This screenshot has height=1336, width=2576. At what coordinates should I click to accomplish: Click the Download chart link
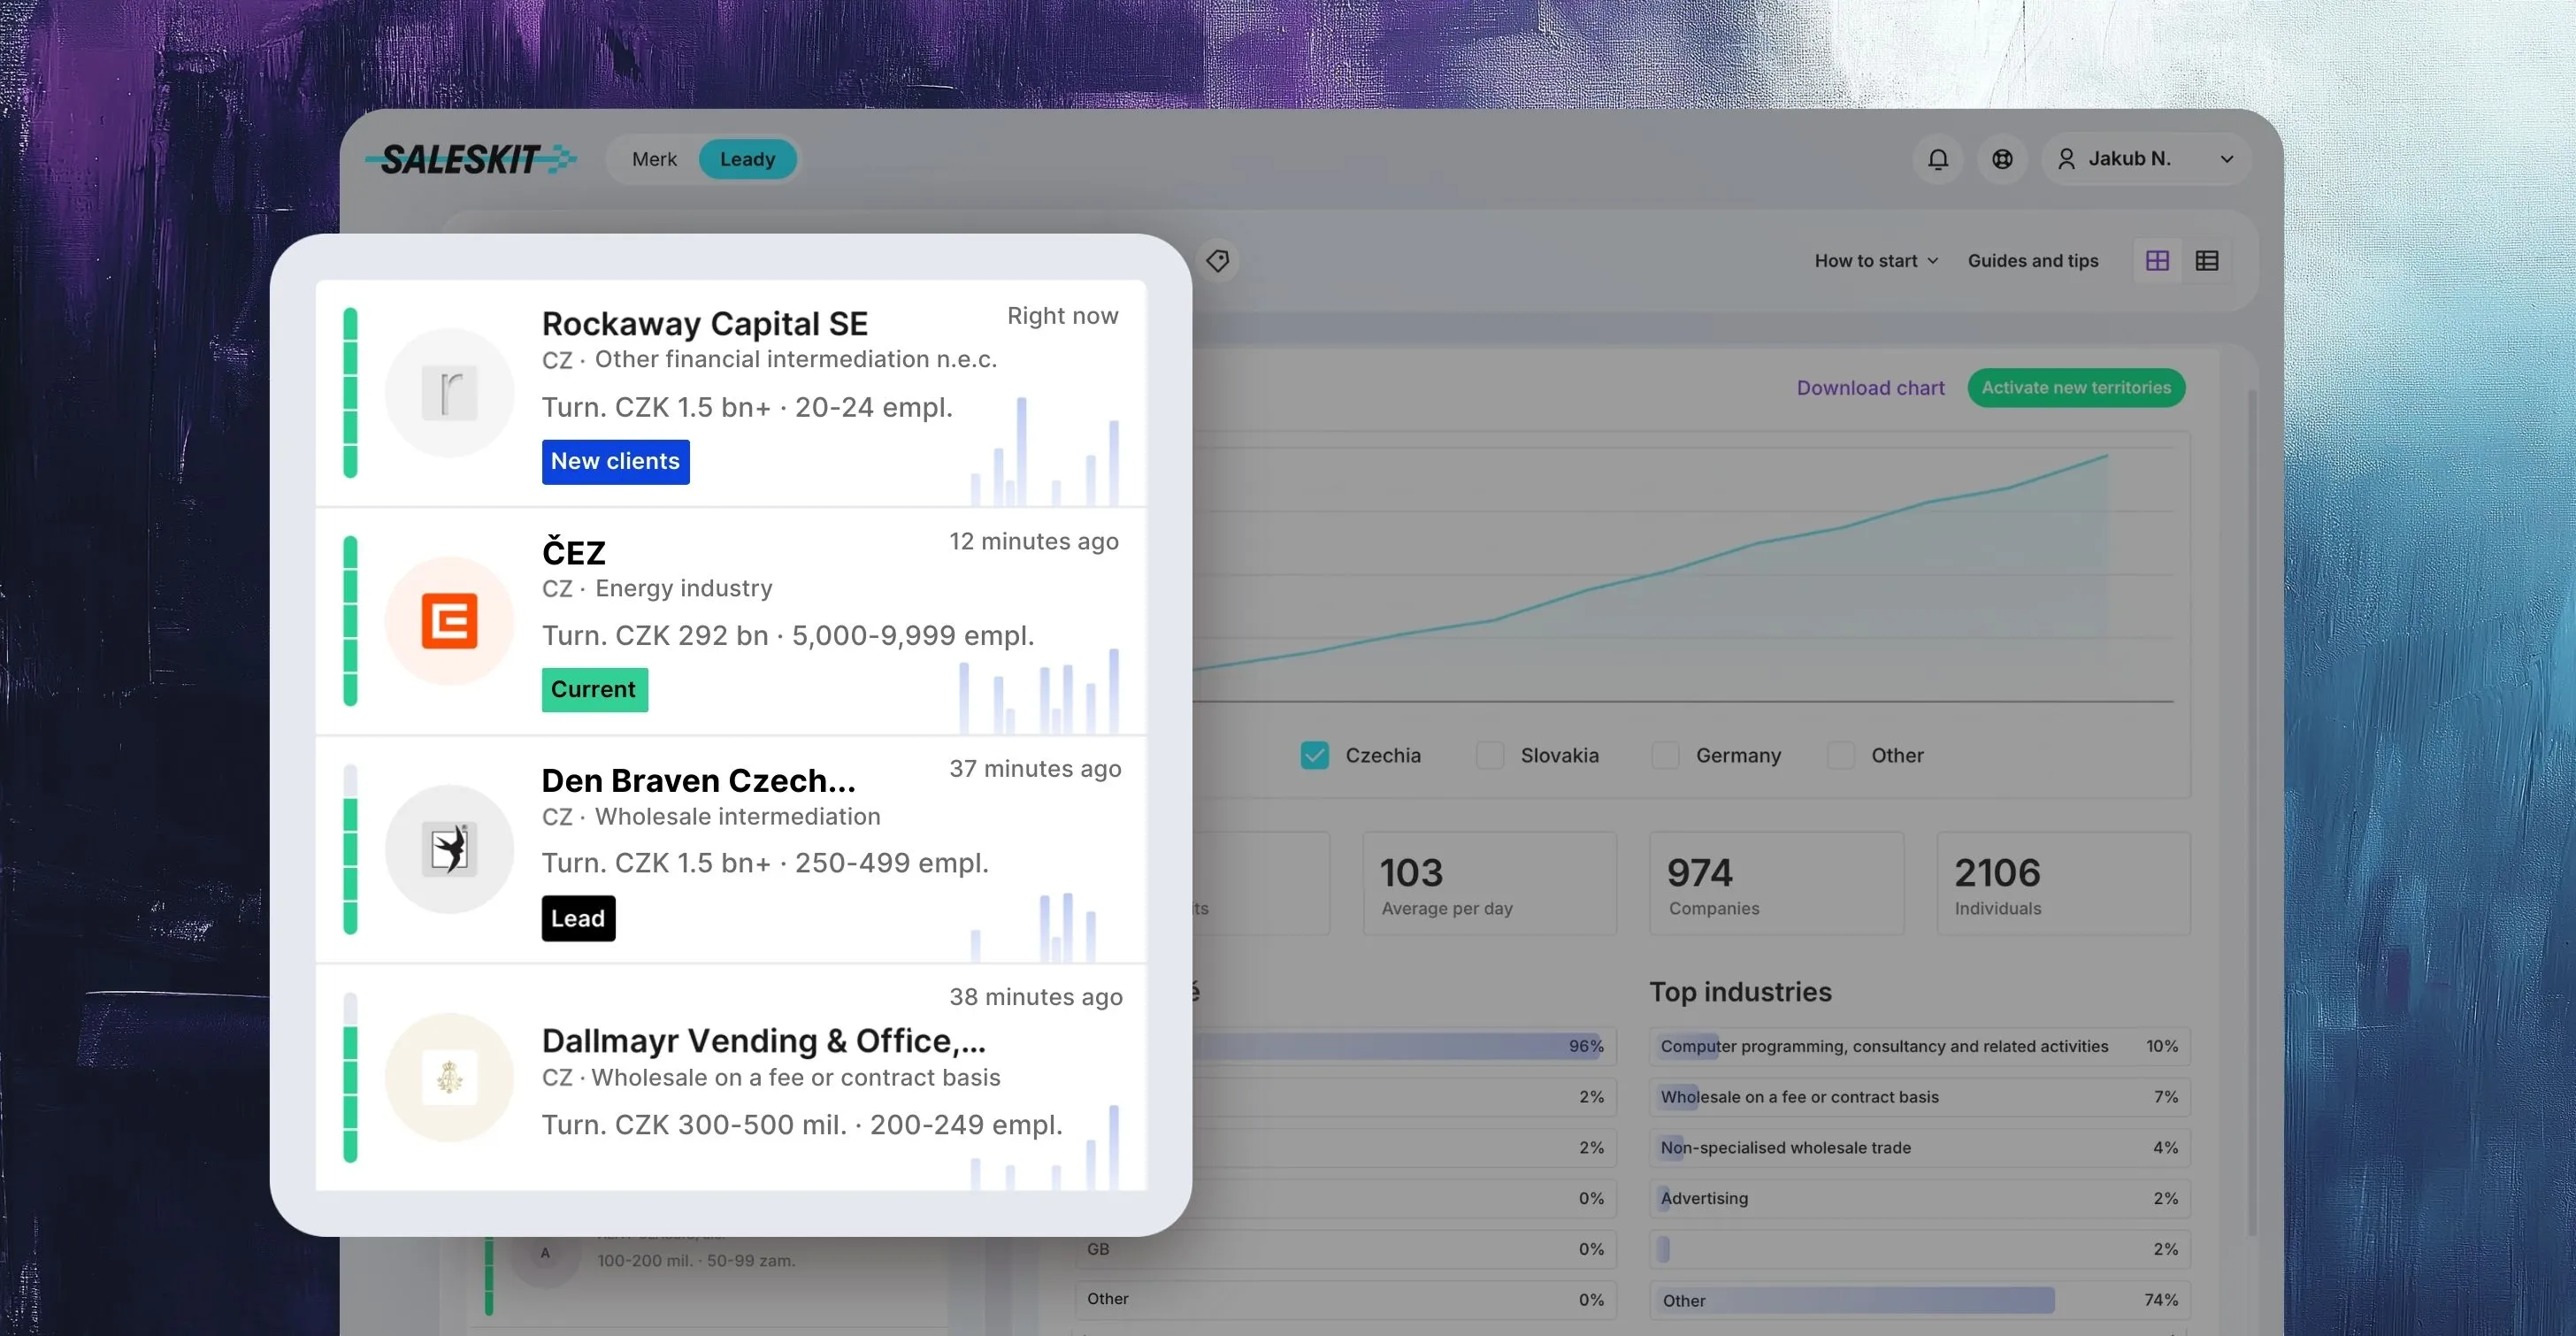(1869, 388)
